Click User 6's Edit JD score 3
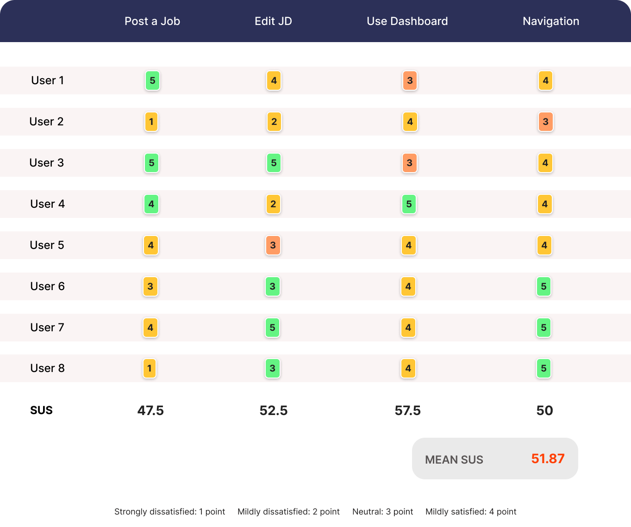 273,286
